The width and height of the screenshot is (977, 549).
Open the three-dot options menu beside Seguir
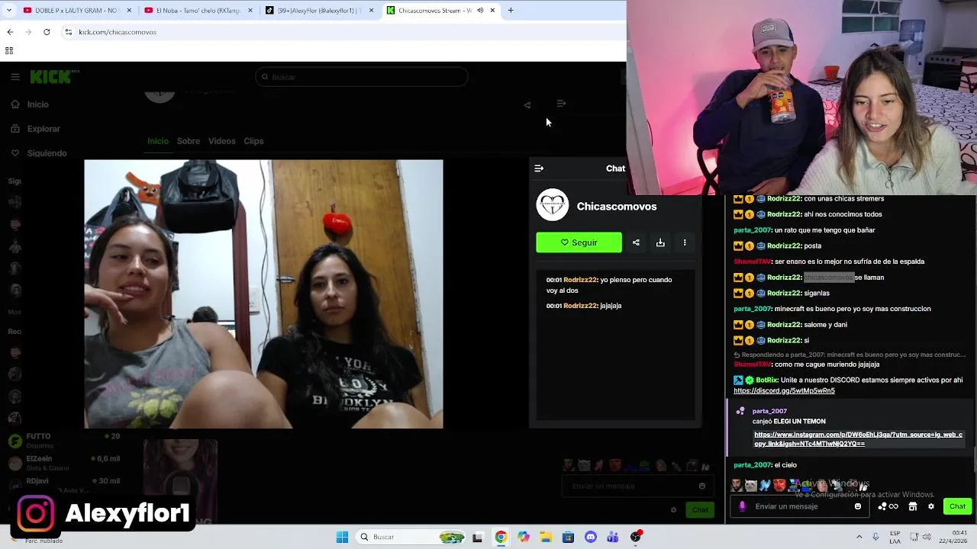[685, 242]
